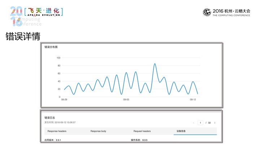Select the Request headers tab
This screenshot has width=260, height=146.
coord(142,131)
